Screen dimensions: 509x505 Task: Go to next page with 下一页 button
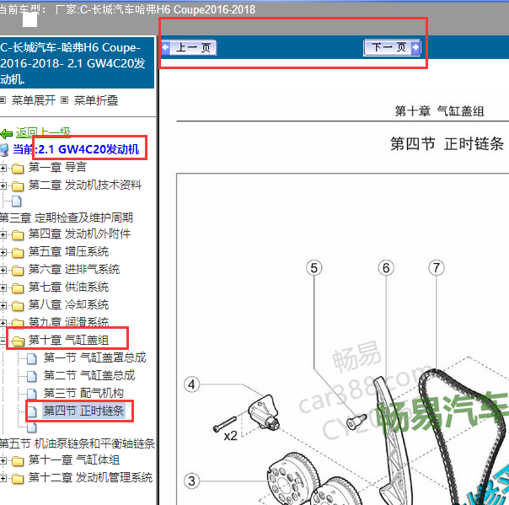point(392,48)
